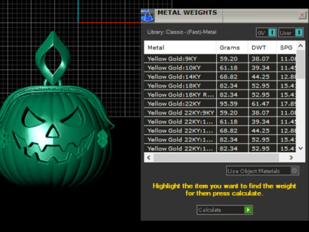
Task: Sort by the Metal column header
Action: [180, 48]
